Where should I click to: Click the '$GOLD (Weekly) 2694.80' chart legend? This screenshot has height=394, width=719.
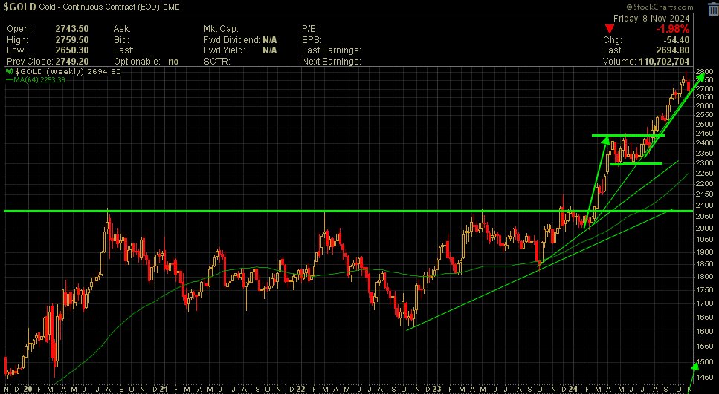(68, 72)
